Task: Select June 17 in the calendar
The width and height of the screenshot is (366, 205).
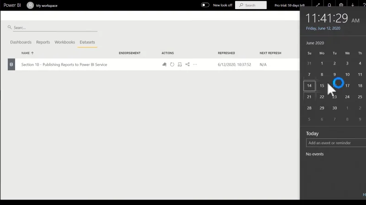Action: click(347, 86)
